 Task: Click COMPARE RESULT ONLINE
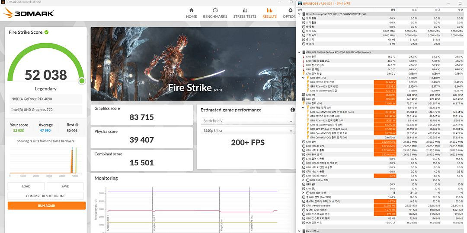(45, 196)
